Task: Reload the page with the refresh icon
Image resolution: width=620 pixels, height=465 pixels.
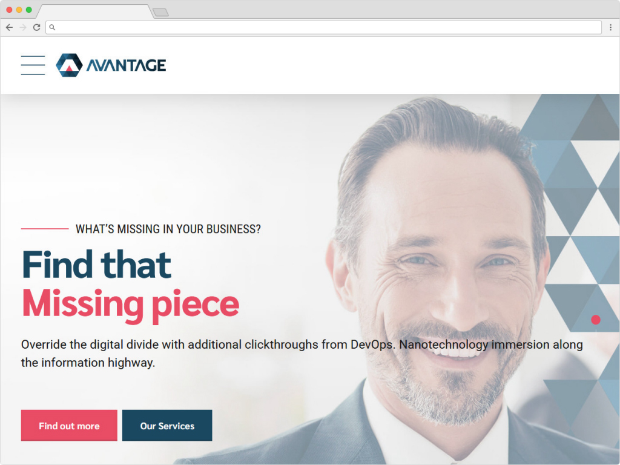Action: point(36,27)
